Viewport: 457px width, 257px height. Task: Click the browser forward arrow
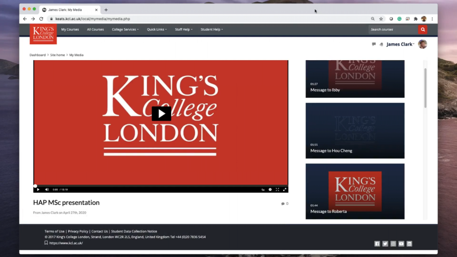(x=33, y=19)
